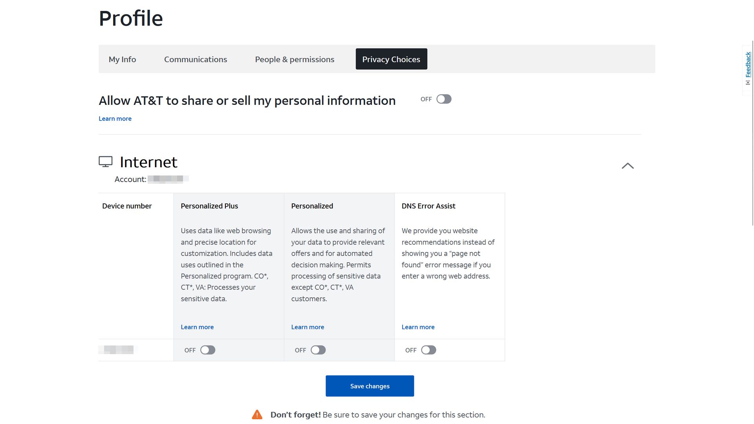Enable the Personalized Plus switch
Screen dimensions: 754x424
208,350
